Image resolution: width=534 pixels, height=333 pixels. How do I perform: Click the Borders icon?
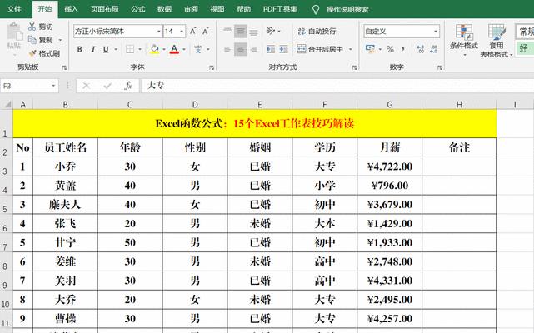pos(130,49)
